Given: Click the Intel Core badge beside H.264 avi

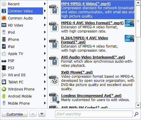Looking at the screenshot, I should (129, 38).
